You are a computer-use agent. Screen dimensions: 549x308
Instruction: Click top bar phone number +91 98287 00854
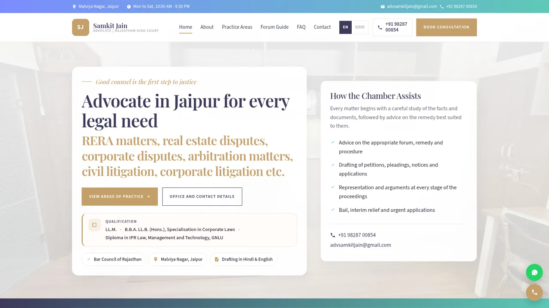point(461,6)
